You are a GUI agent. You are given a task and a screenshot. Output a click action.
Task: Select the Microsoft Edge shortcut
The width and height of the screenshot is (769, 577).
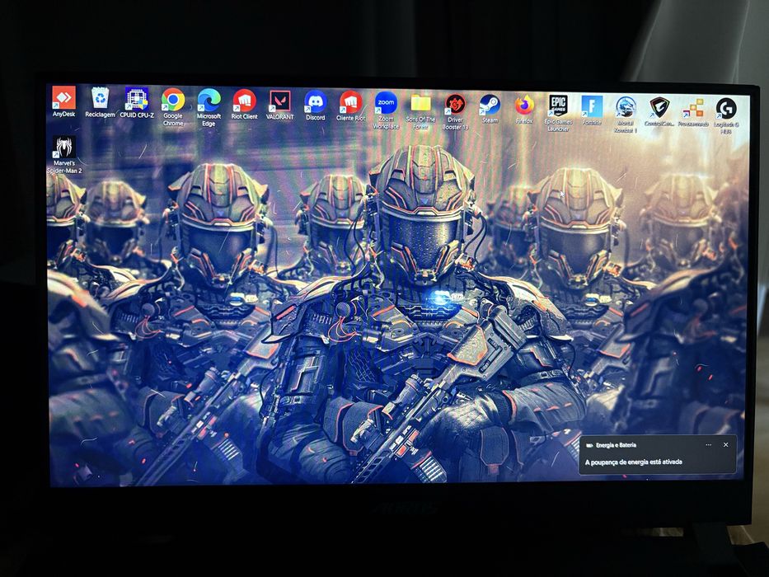pyautogui.click(x=209, y=107)
